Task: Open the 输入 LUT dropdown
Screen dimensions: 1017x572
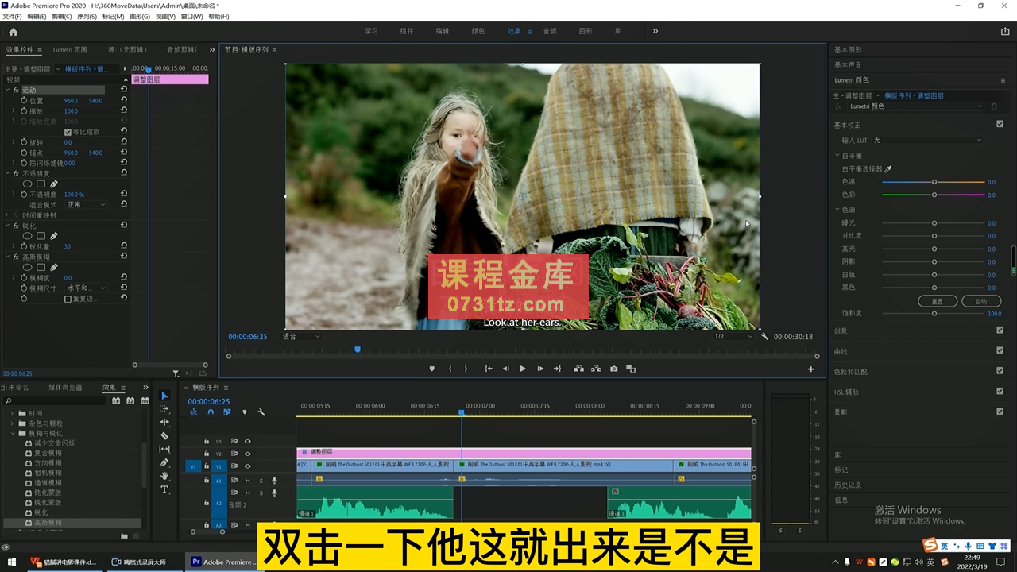Action: coord(928,140)
